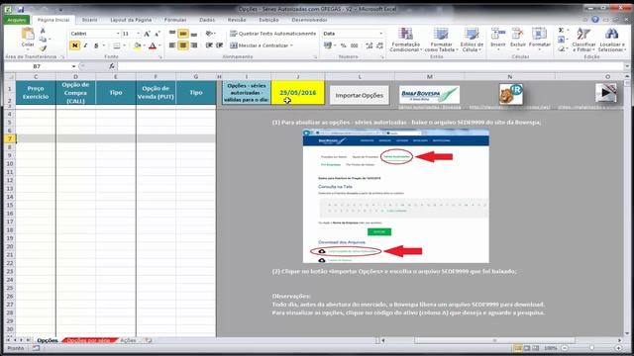This screenshot has width=634, height=356.
Task: Click the increase decimal places icon
Action: pyautogui.click(x=370, y=45)
